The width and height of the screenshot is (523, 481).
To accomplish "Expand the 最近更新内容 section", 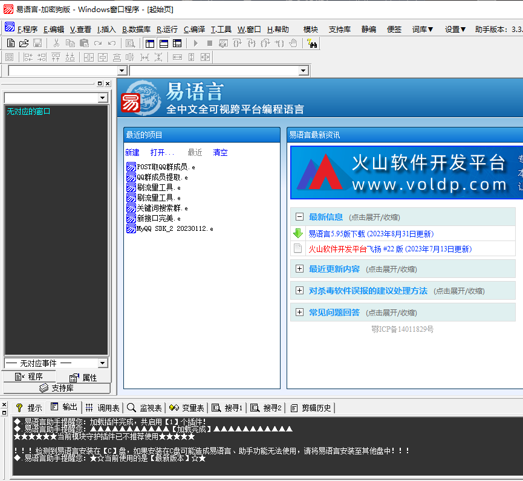I will coord(299,269).
